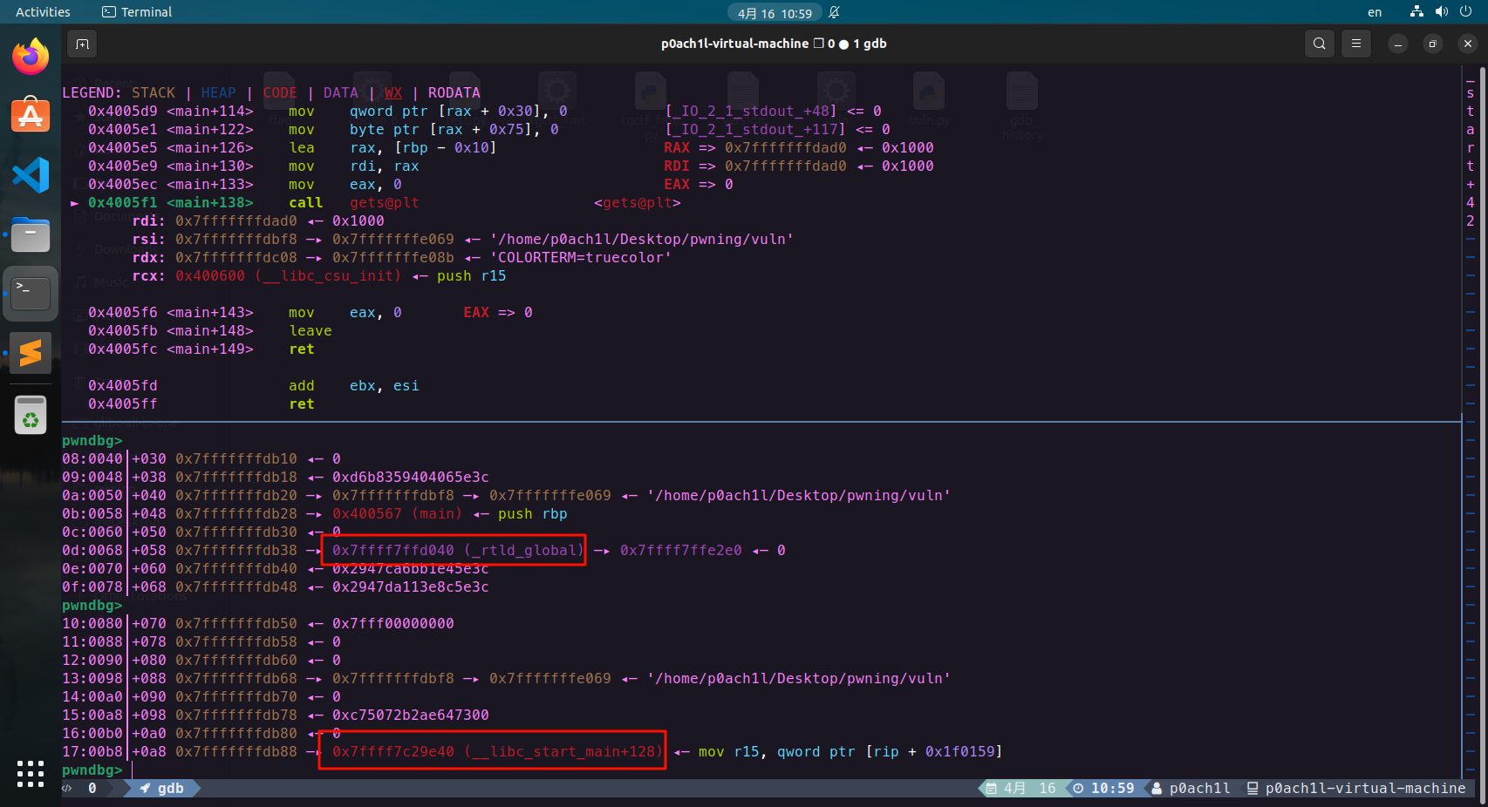Open the Files manager from the dock

31,234
